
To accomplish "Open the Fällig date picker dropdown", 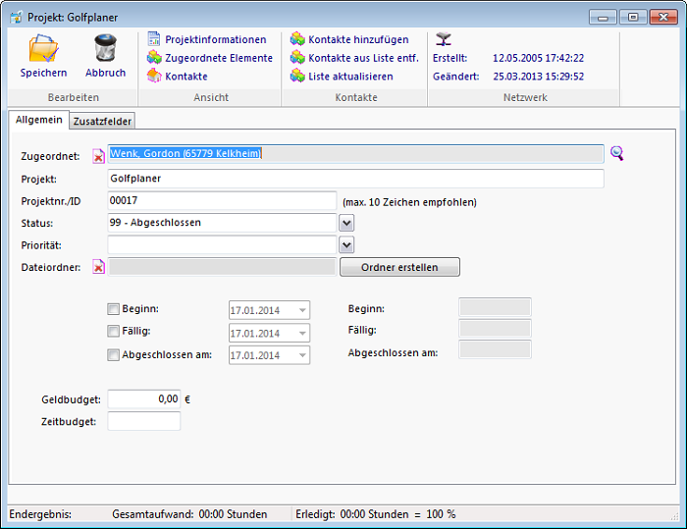I will [x=302, y=333].
